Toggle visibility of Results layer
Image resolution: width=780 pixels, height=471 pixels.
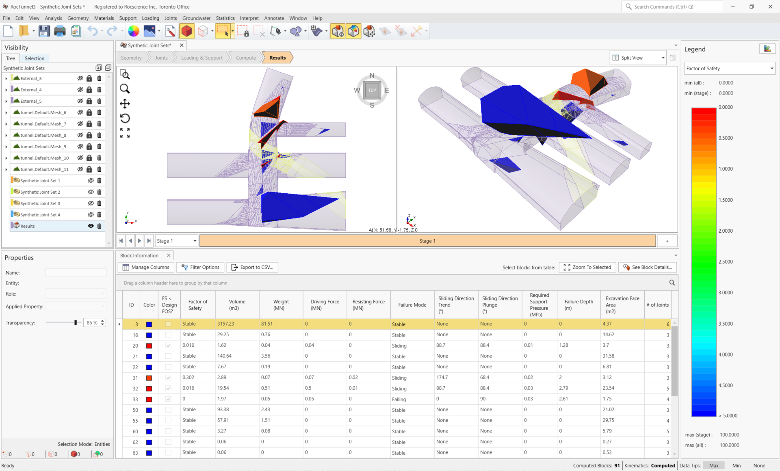90,226
